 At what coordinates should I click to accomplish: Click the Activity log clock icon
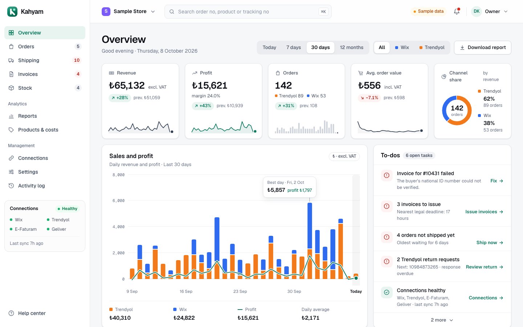pyautogui.click(x=11, y=186)
